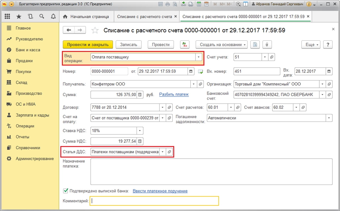Expand Вид операции dropdown
This screenshot has height=211, width=340.
point(199,57)
